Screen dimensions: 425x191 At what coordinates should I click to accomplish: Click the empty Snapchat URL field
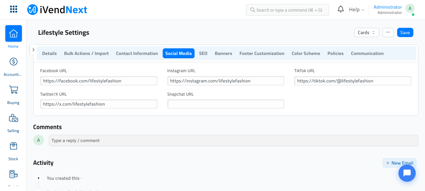coord(226,104)
